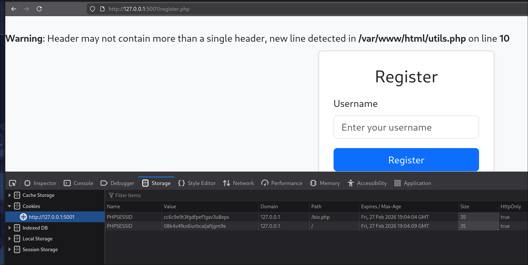Collapse the Cookies tree node

pyautogui.click(x=10, y=206)
